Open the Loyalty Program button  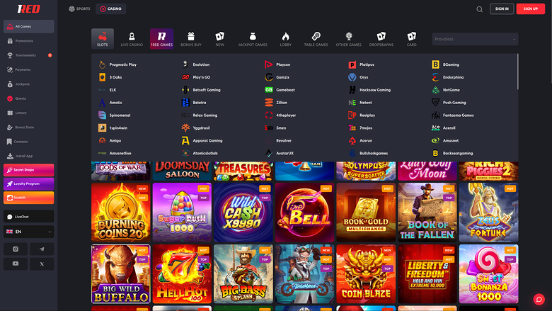coord(29,184)
